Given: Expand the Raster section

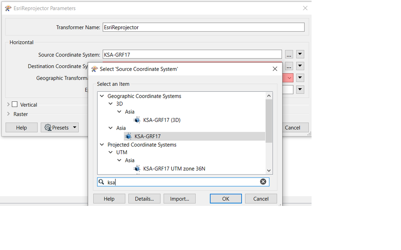Looking at the screenshot, I should (x=8, y=114).
